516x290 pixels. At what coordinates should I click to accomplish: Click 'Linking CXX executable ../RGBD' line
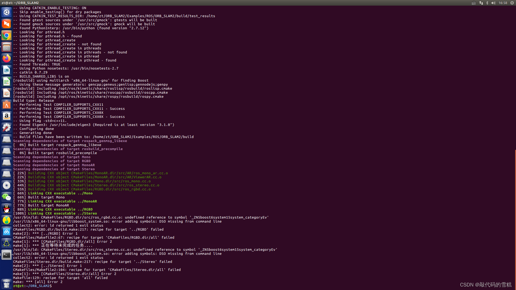coord(53,209)
